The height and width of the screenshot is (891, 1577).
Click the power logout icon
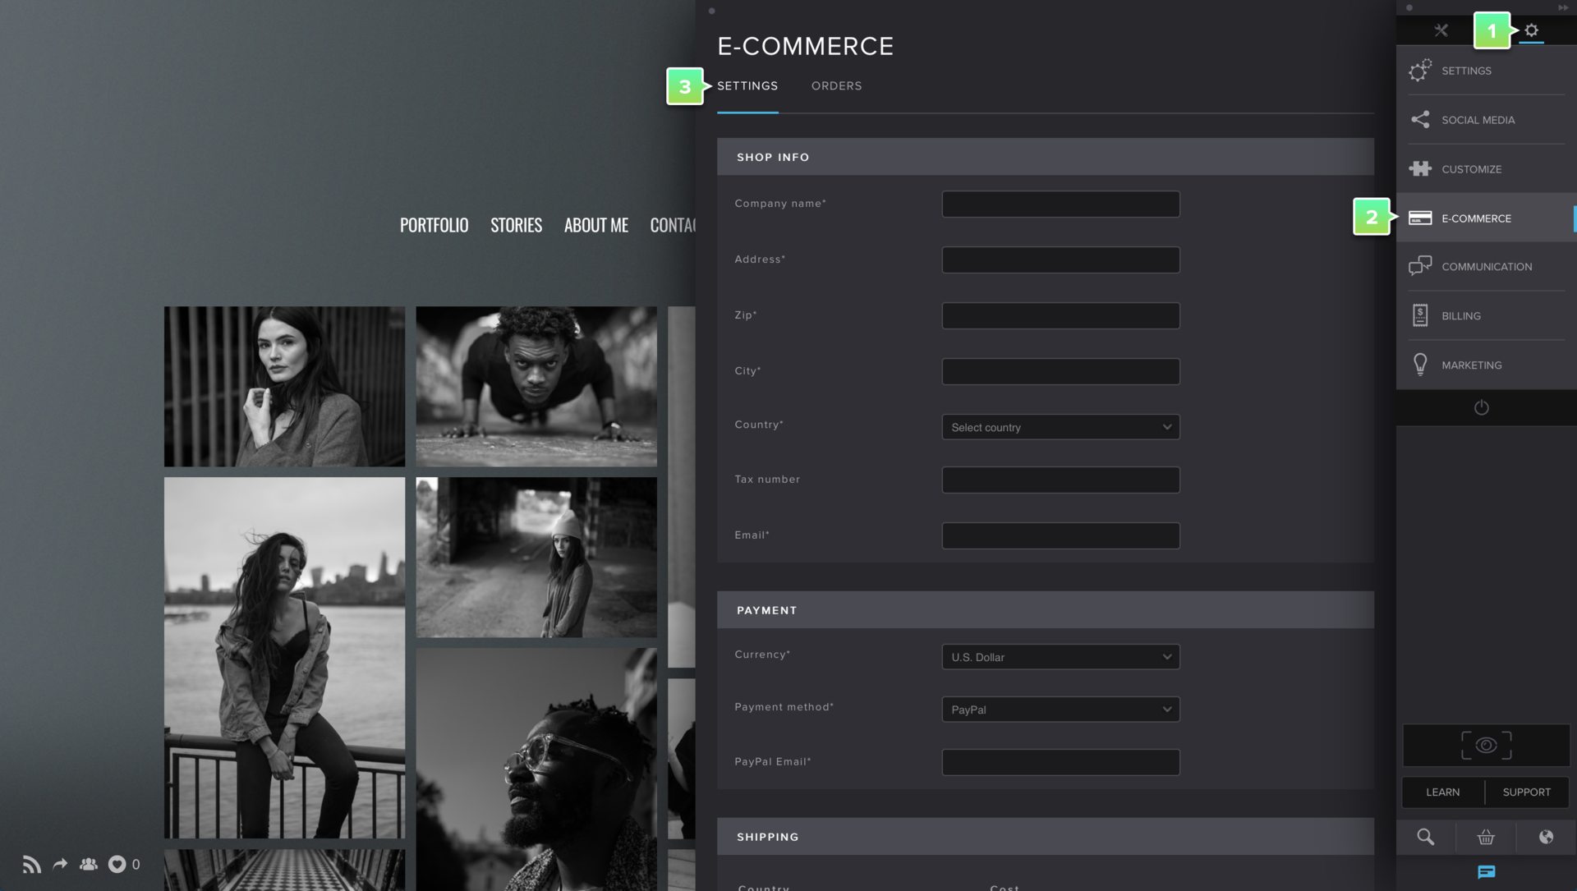[1481, 407]
